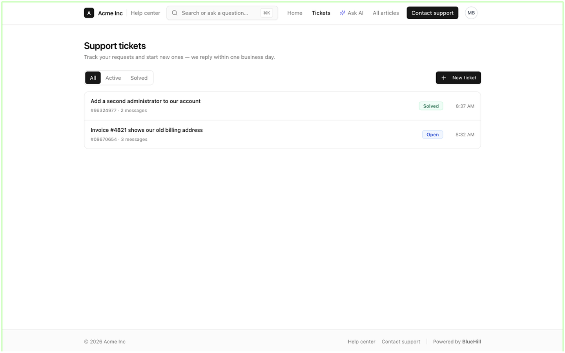
Task: Click the ⌘K shortcut badge
Action: coord(267,13)
